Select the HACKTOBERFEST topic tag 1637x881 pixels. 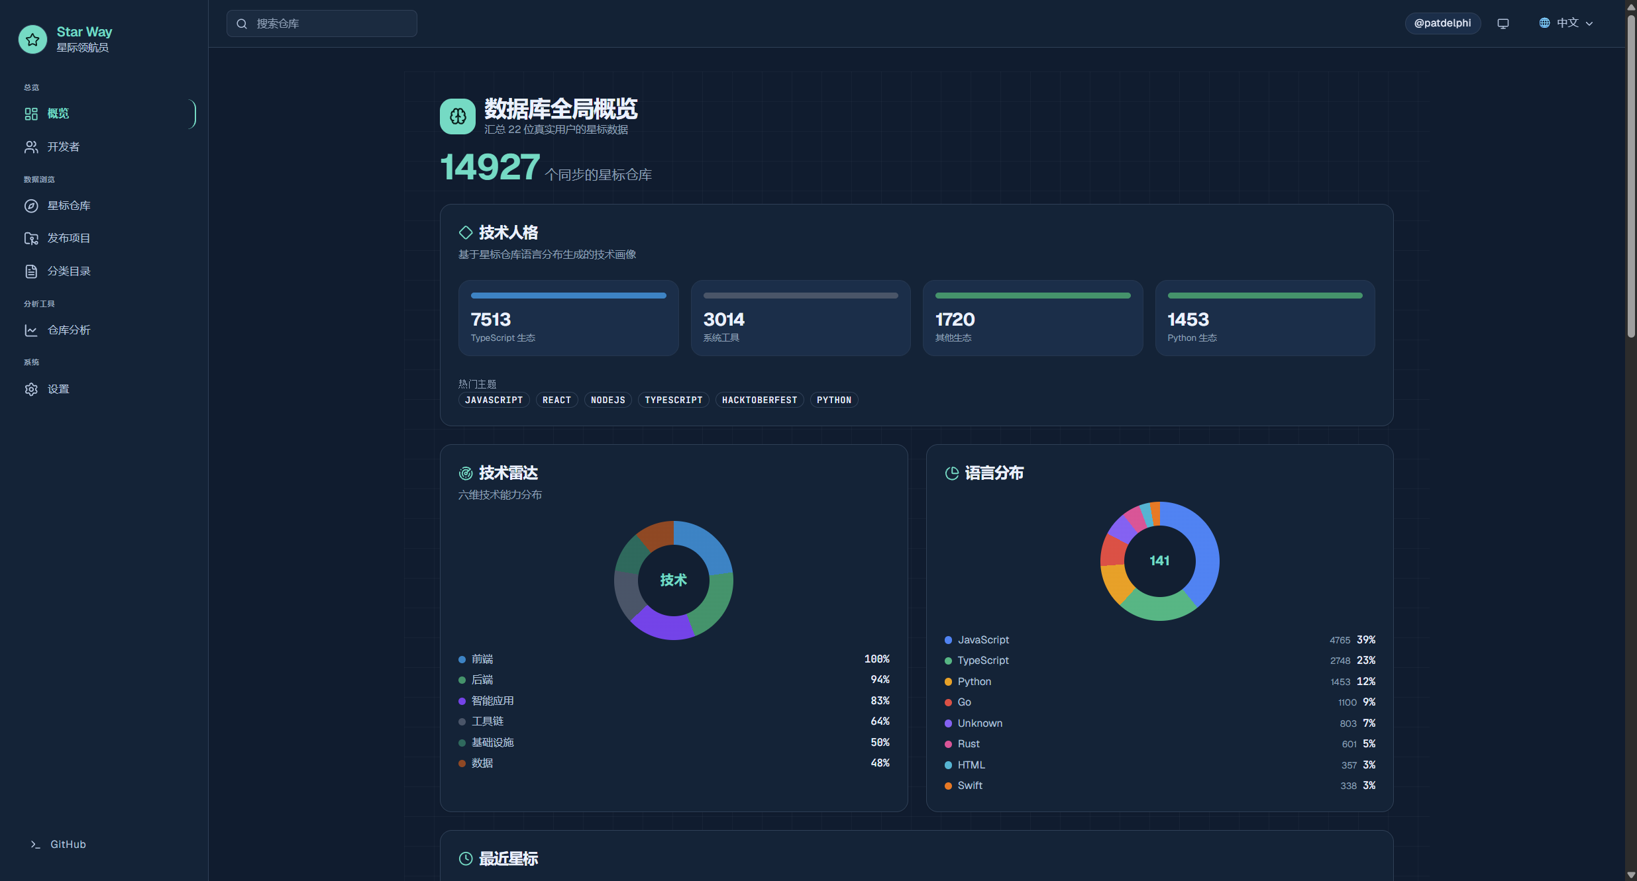pos(759,400)
